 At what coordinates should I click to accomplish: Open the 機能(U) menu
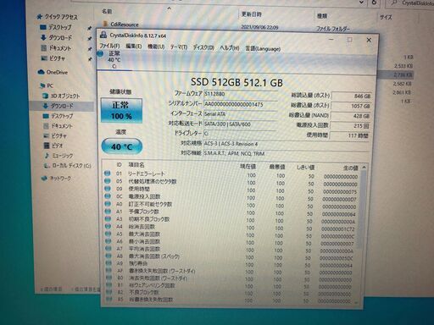pyautogui.click(x=156, y=47)
